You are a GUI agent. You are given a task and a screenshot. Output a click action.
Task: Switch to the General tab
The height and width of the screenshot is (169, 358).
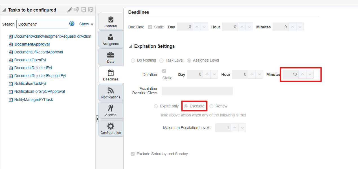[111, 21]
